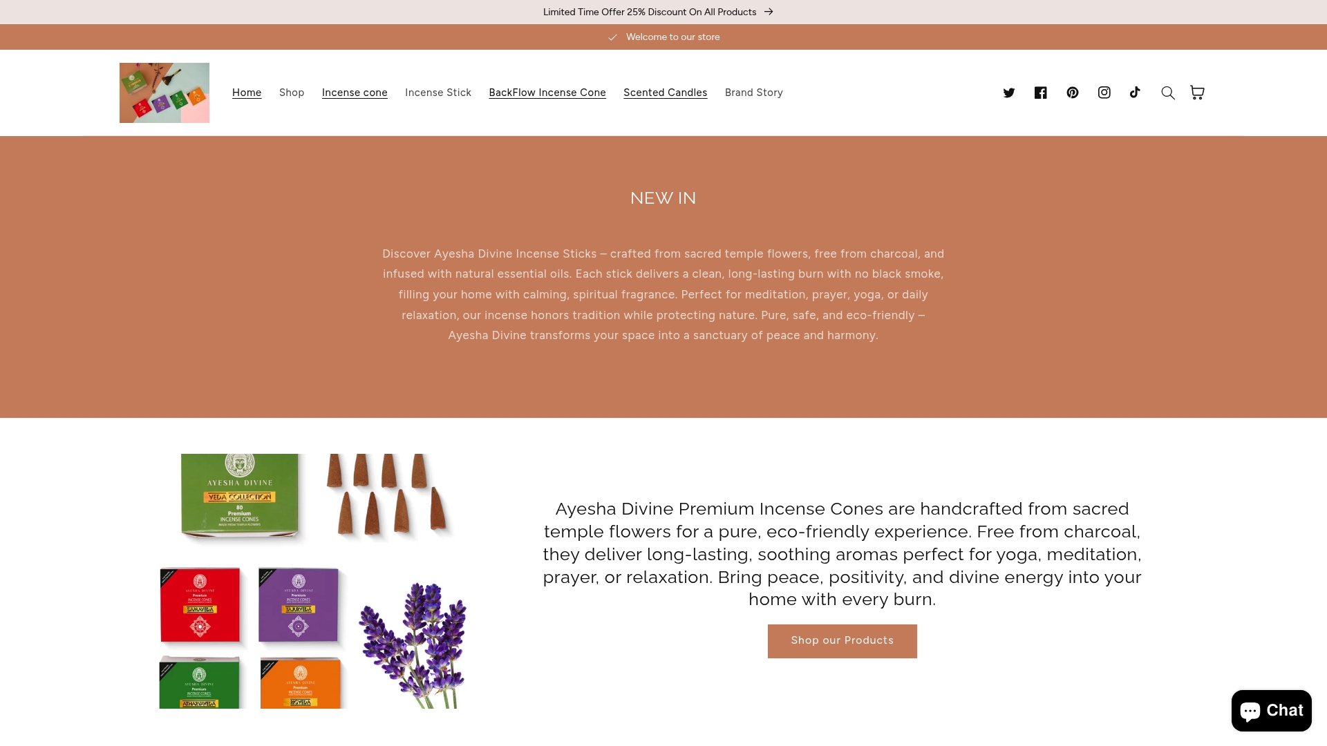Viewport: 1327px width, 746px height.
Task: Open the Twitter social link
Action: click(x=1009, y=93)
